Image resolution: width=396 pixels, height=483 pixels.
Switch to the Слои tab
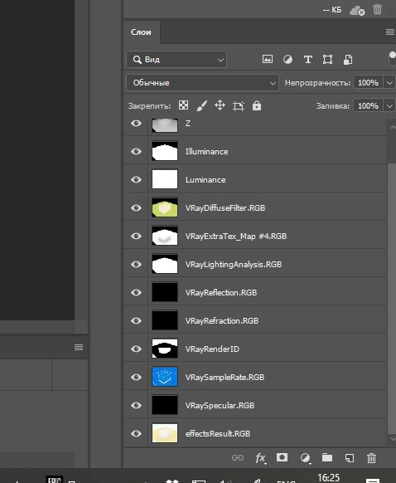[x=141, y=32]
